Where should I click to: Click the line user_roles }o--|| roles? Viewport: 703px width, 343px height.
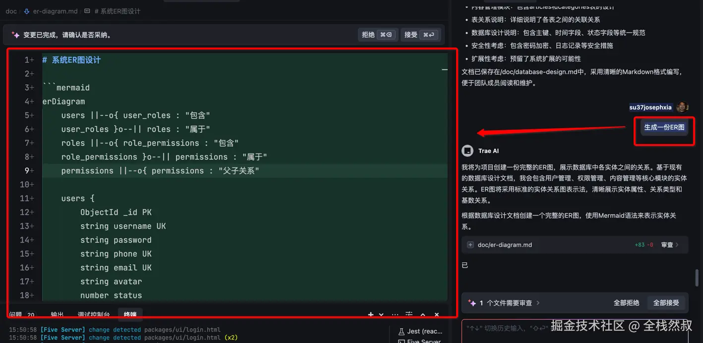[135, 129]
